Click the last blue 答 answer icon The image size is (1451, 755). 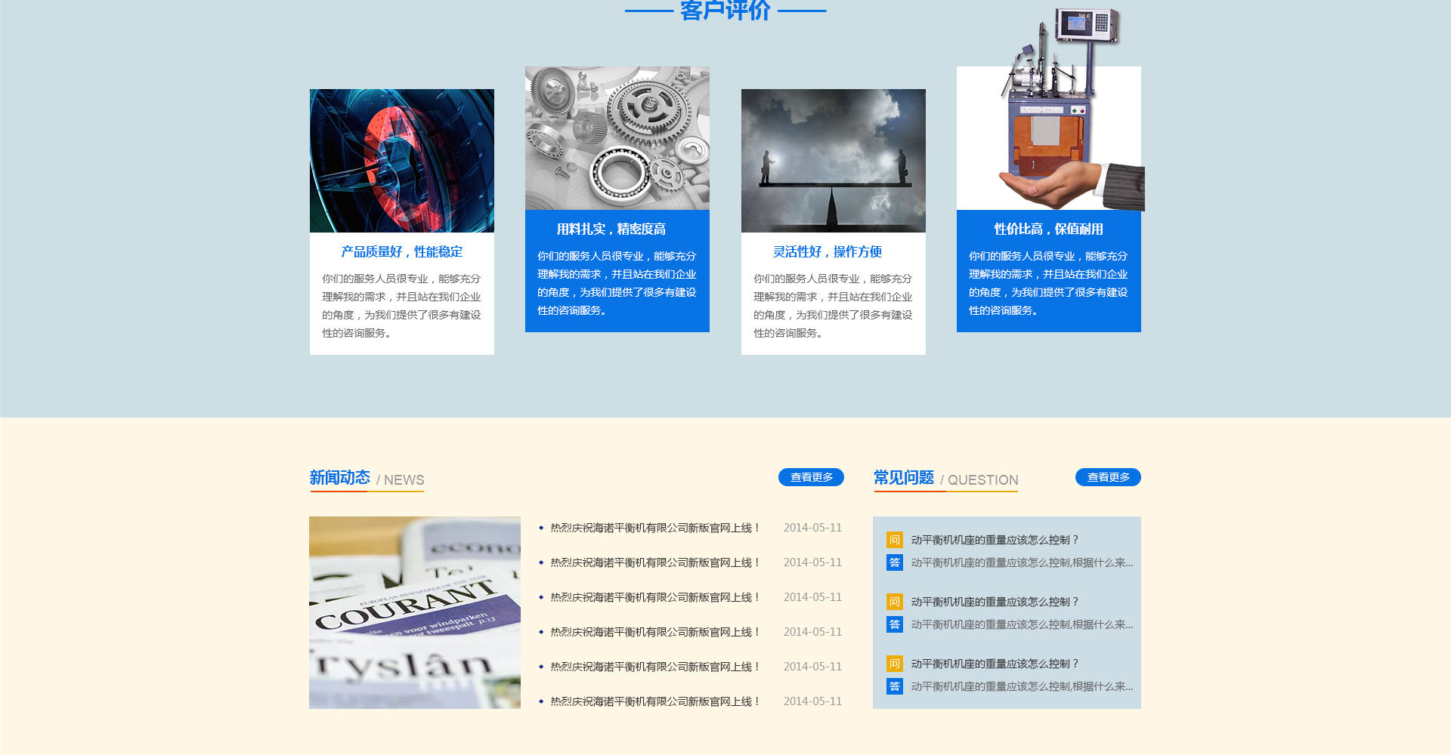coord(894,686)
